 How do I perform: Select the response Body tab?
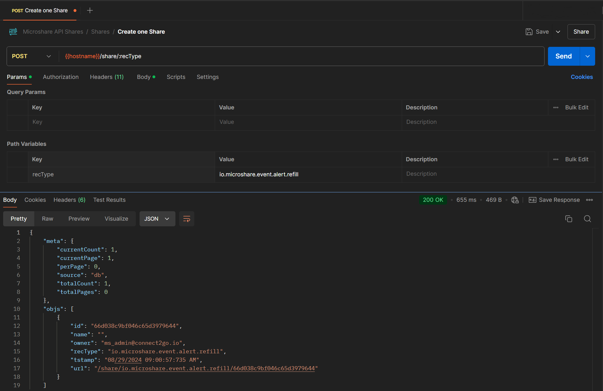pos(10,200)
